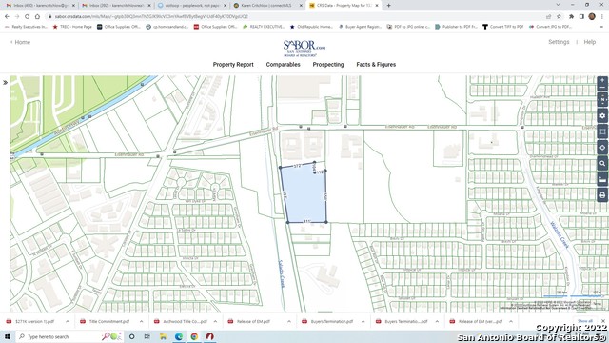Switch to the Karen Critchlow connectMLS tab
Viewport: 609px width, 343px height.
[x=268, y=6]
